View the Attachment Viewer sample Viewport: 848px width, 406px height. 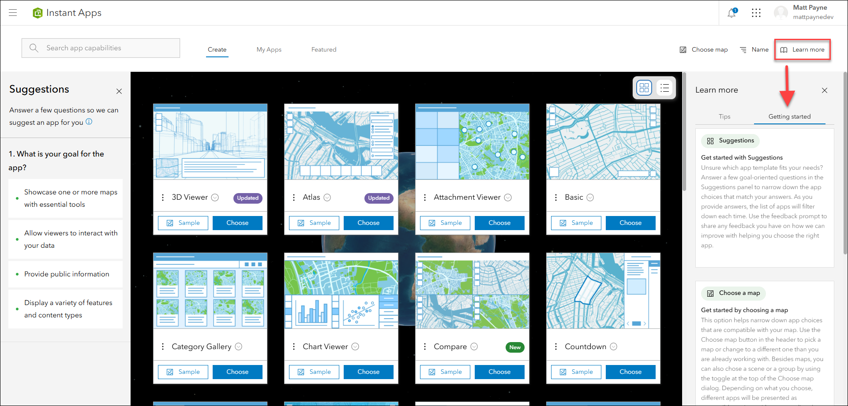(445, 223)
